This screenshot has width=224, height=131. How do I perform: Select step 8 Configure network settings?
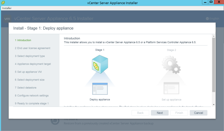click(32, 95)
